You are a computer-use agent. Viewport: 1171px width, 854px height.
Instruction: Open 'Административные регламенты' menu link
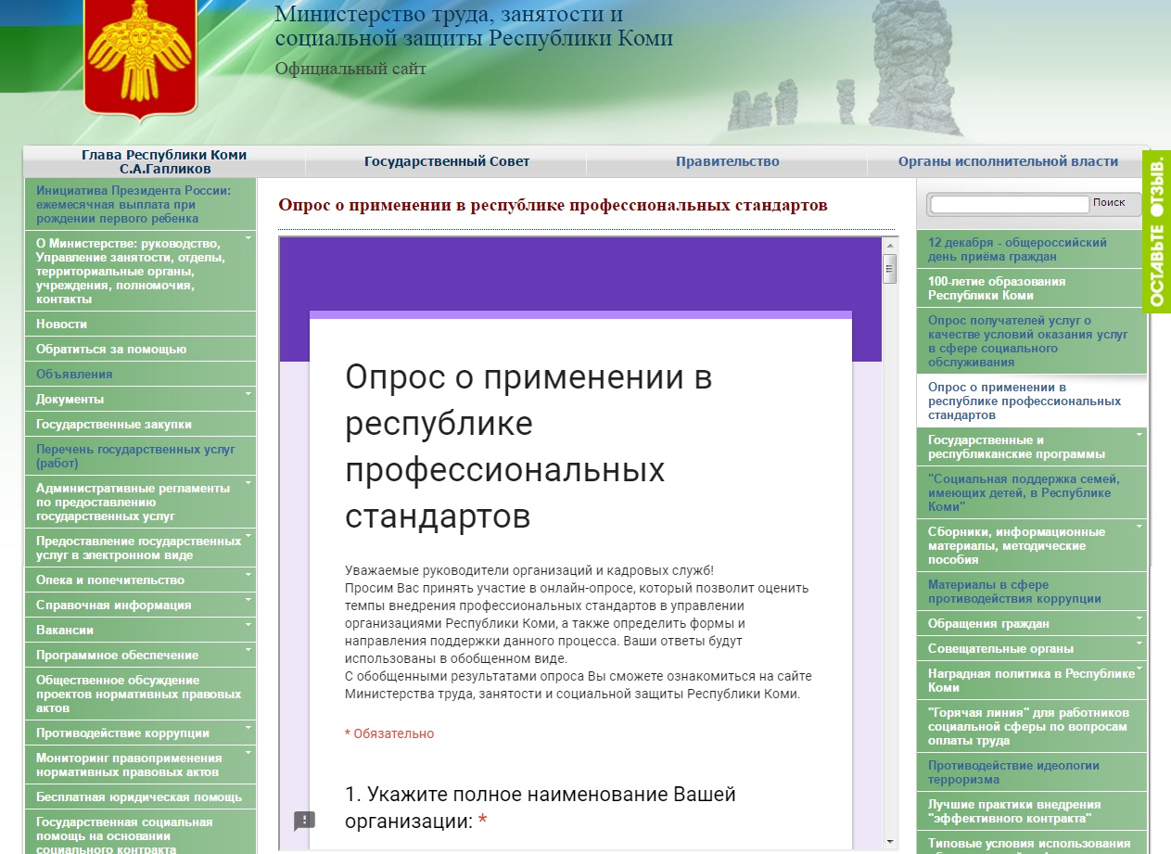pos(140,502)
